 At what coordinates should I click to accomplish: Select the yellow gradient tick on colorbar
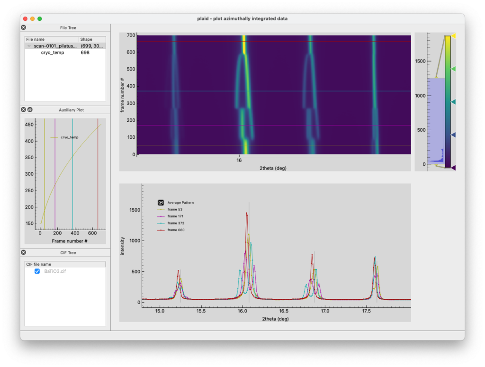click(453, 36)
